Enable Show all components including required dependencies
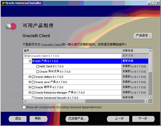161x126 pixels. (24, 107)
